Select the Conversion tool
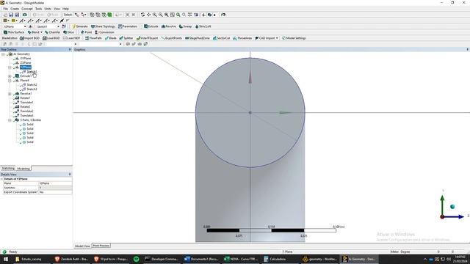Image resolution: width=470 pixels, height=264 pixels. tap(104, 32)
